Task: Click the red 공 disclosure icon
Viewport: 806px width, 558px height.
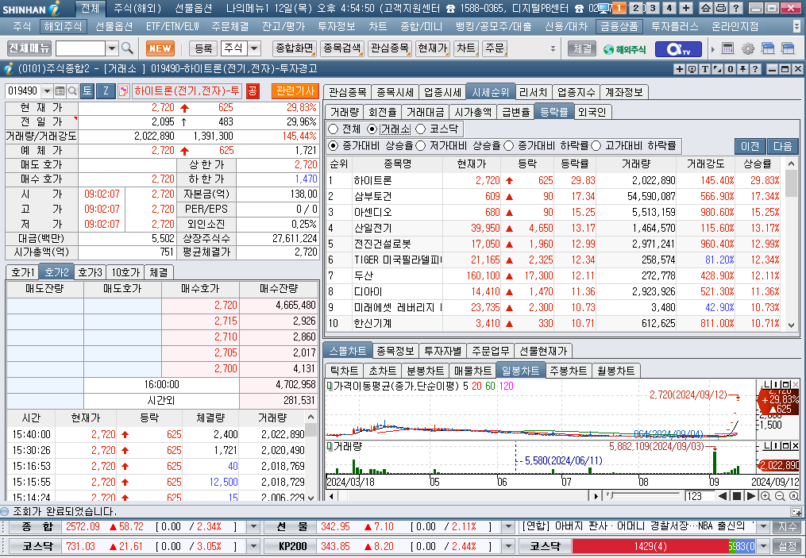Action: coord(252,91)
